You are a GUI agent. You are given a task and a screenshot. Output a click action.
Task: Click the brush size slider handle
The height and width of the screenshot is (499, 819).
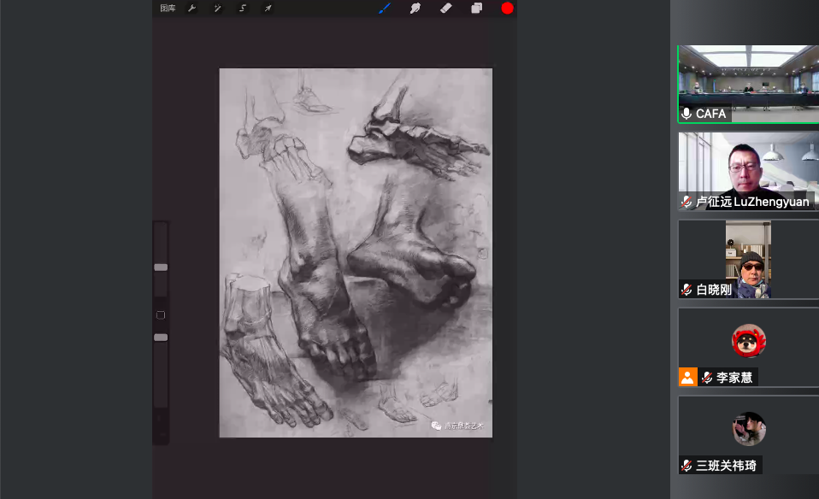point(161,267)
